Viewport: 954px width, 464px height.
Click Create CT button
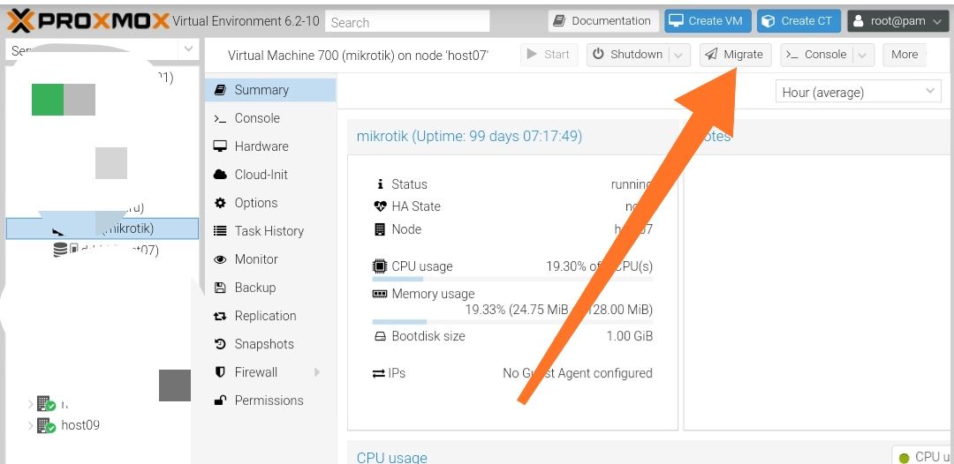(799, 20)
